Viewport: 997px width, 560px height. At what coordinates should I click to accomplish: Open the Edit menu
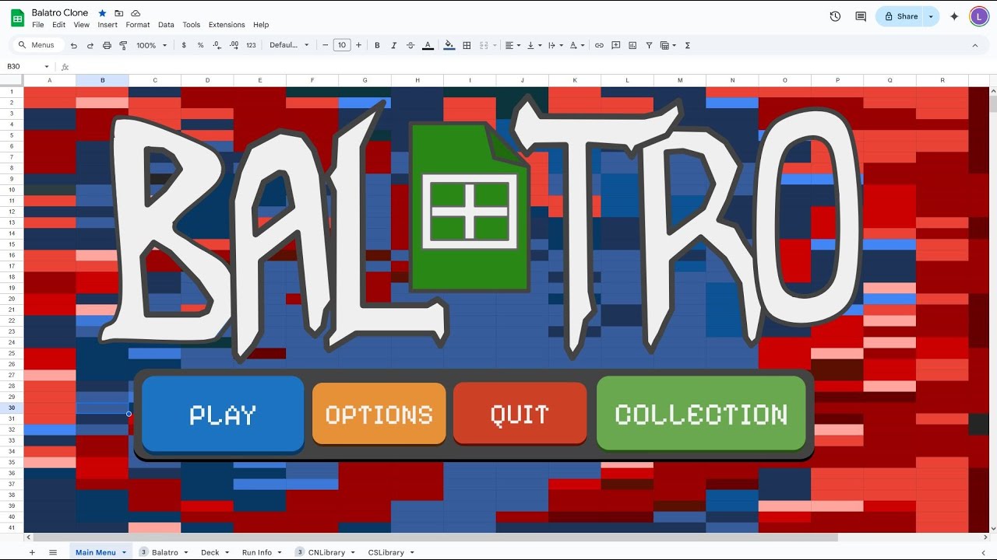click(x=59, y=25)
